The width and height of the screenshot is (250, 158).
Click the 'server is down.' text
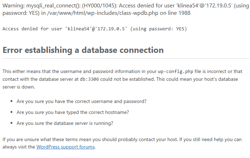[x=19, y=87]
